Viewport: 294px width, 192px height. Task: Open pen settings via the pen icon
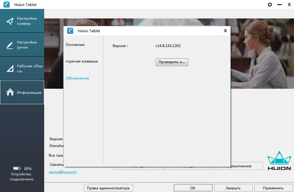pyautogui.click(x=10, y=45)
